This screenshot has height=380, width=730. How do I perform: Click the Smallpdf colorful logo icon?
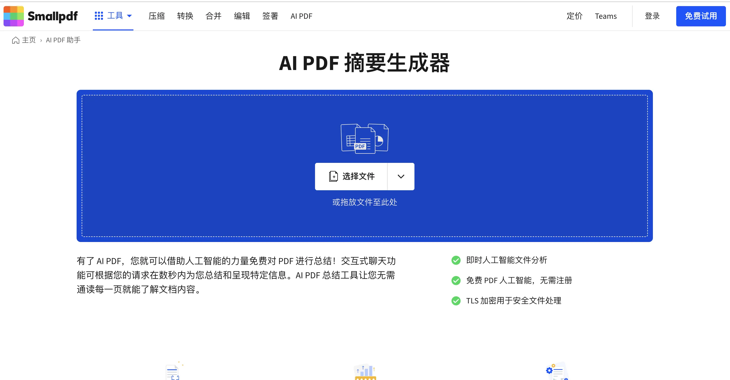click(x=13, y=16)
